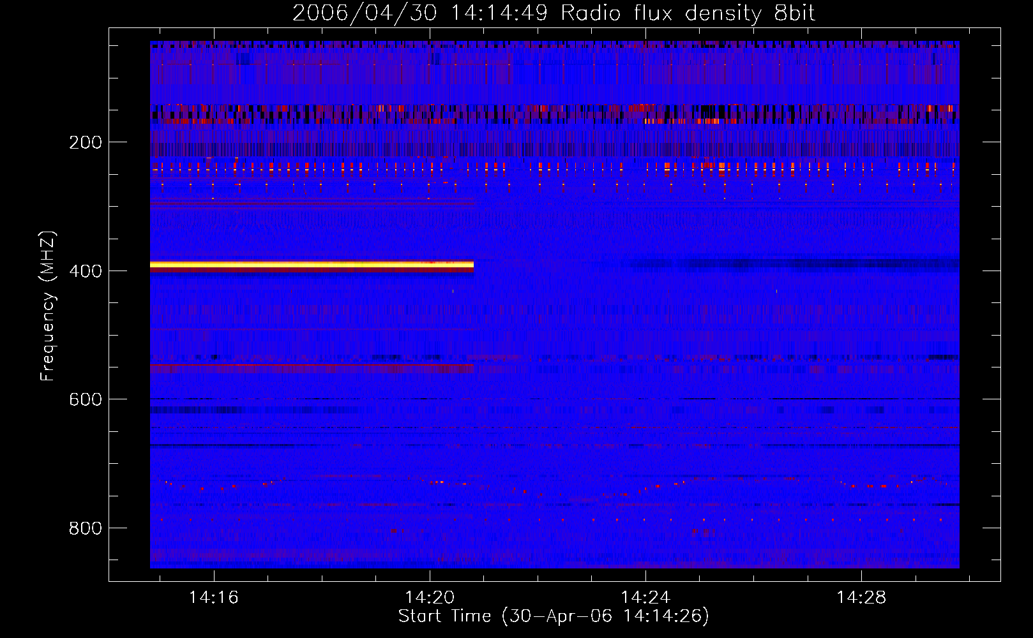Click the 600 frequency tick label
Viewport: 1033px width, 638px height.
(86, 399)
